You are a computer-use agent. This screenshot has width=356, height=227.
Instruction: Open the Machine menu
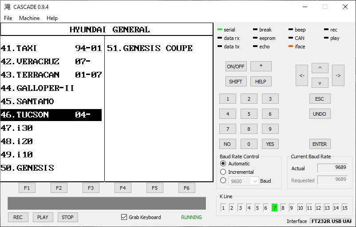[x=29, y=18]
